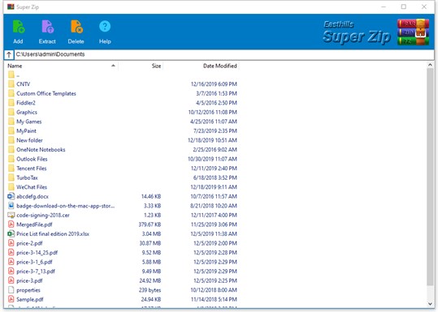The image size is (438, 312).
Task: Click the Delete toolbar icon
Action: (x=76, y=27)
